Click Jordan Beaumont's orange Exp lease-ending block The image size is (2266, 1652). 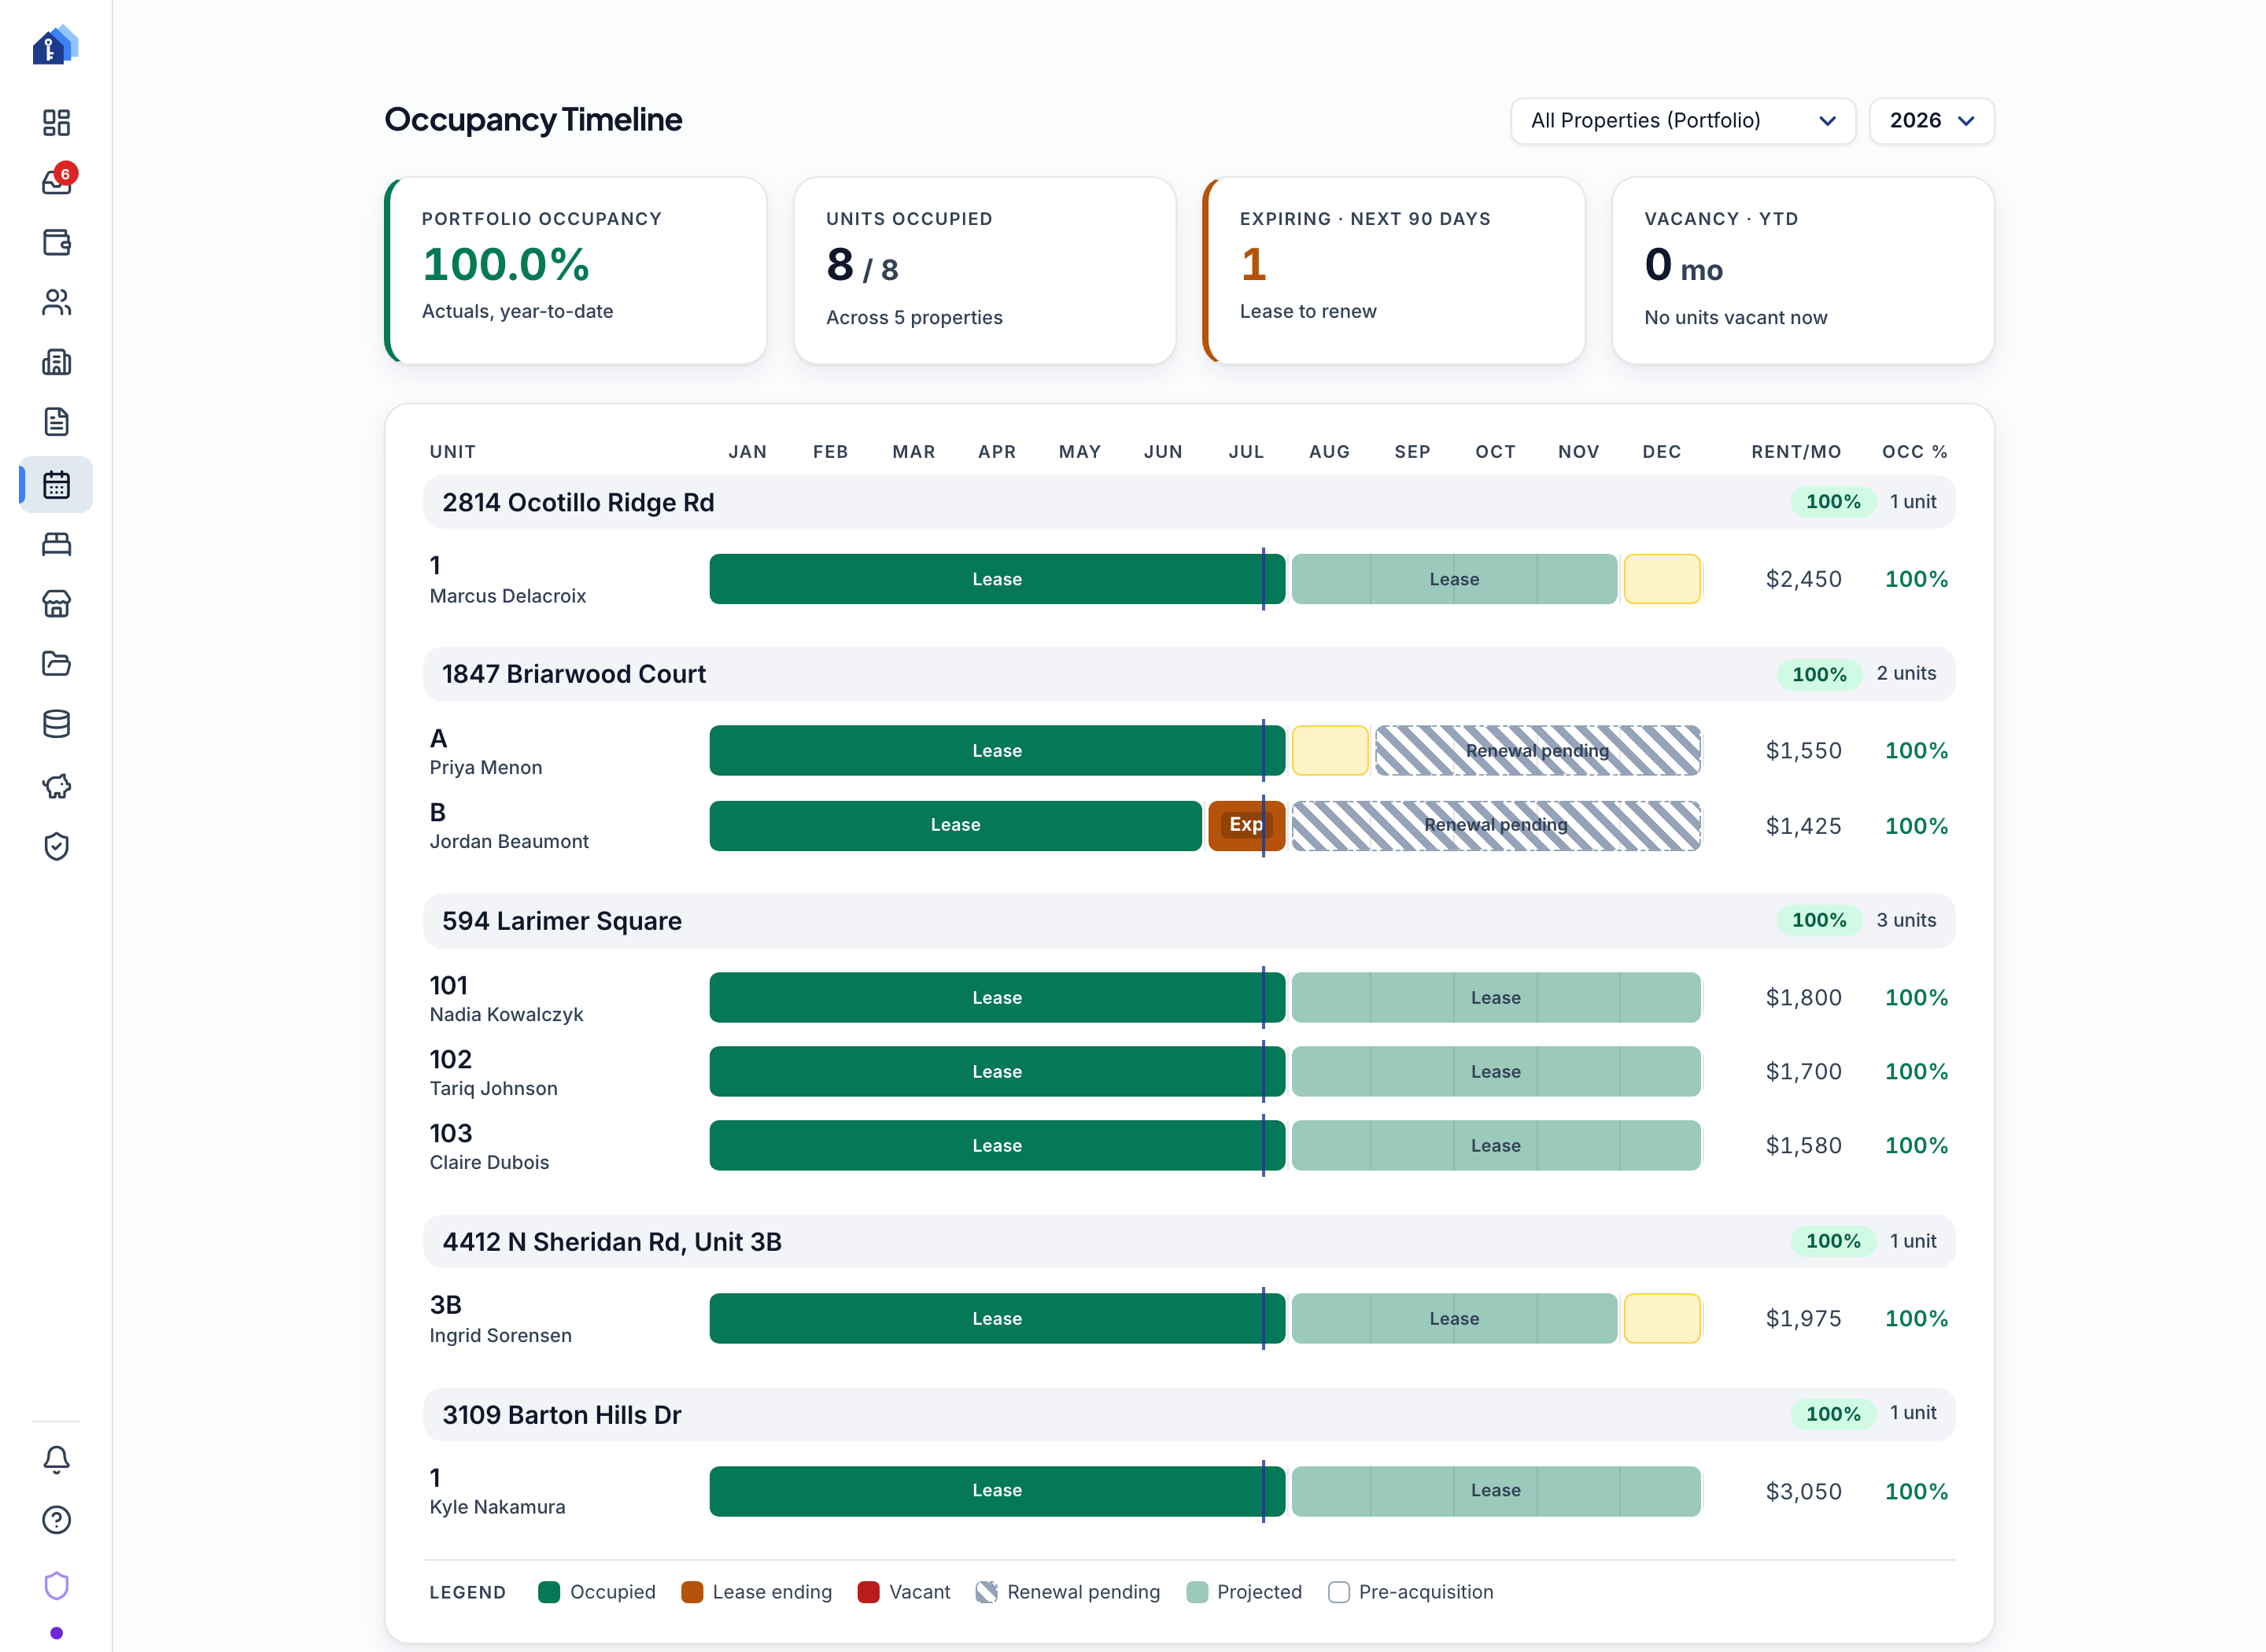(x=1246, y=826)
